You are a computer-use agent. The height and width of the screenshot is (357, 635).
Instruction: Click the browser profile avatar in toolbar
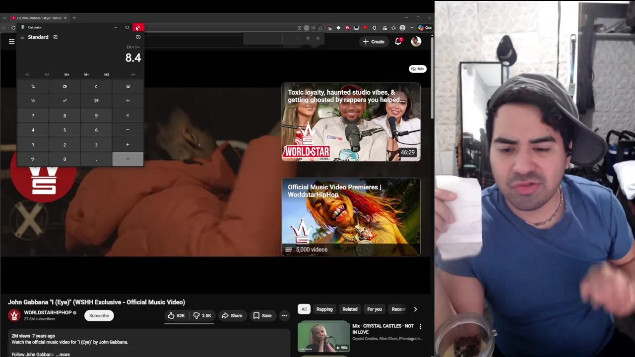pyautogui.click(x=402, y=28)
